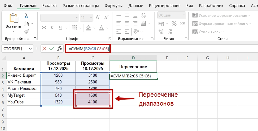Screen dimensions: 258x131
Task: Click the font color A icon
Action: pos(101,28)
